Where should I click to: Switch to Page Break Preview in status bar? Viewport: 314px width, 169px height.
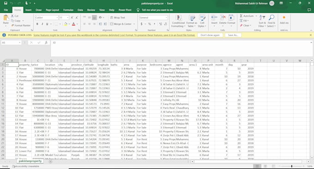click(x=273, y=166)
